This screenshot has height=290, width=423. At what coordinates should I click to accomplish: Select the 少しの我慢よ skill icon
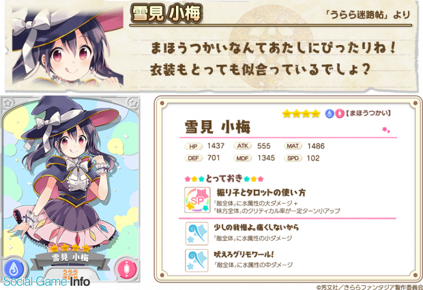click(x=196, y=233)
